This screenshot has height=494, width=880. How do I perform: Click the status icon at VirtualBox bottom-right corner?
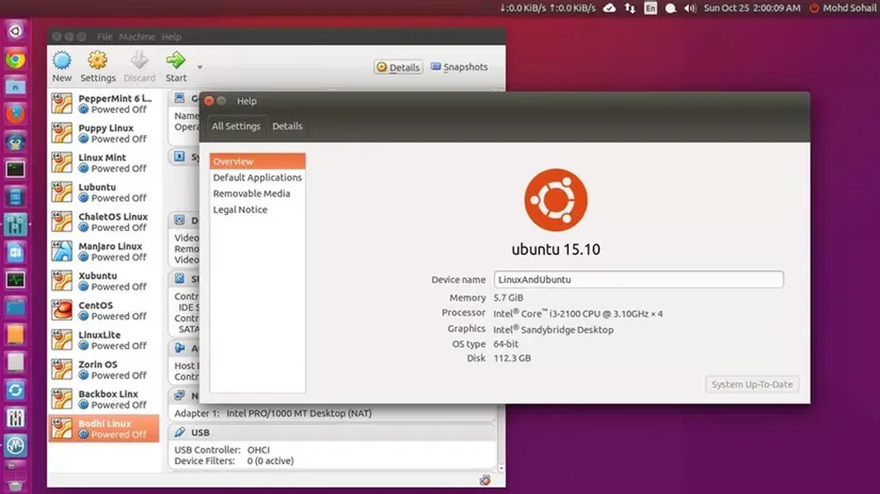tap(485, 480)
